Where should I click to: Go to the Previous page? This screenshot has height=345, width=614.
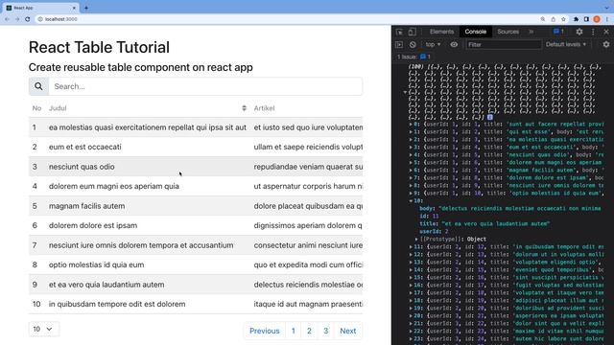click(x=265, y=331)
